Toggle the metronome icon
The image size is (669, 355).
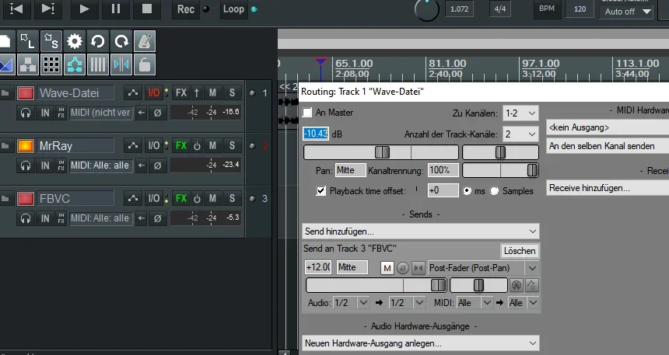coord(144,41)
